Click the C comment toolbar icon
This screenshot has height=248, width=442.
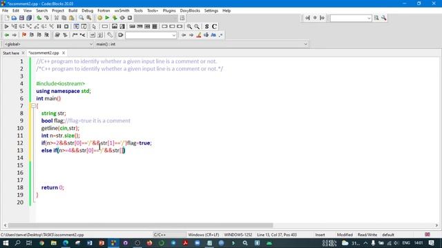(x=214, y=26)
